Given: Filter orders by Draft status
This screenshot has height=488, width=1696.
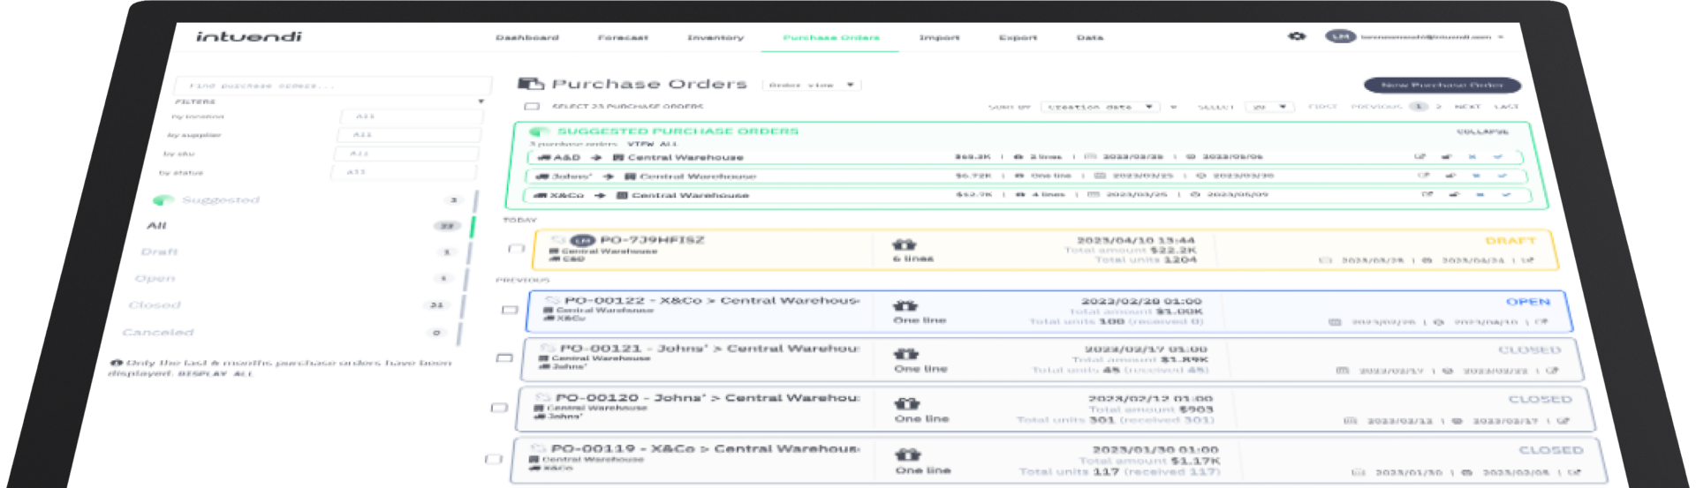Looking at the screenshot, I should [159, 252].
